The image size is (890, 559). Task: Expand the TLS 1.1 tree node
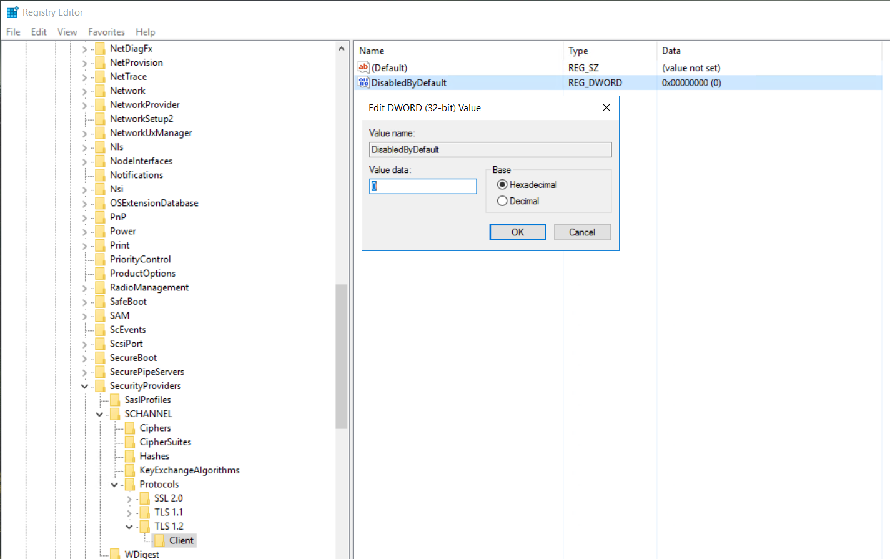tap(129, 513)
